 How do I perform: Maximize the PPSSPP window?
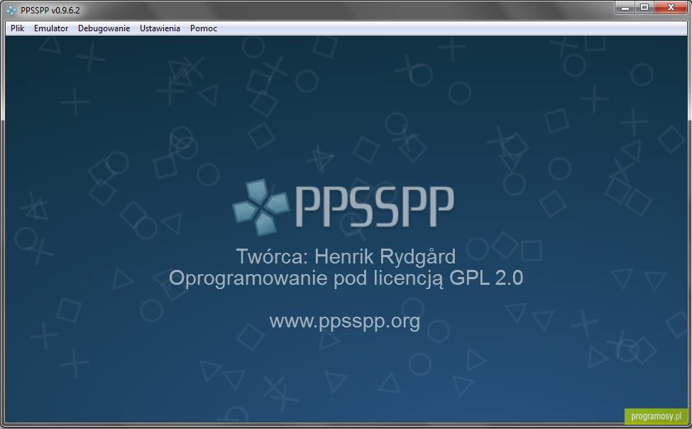[644, 8]
